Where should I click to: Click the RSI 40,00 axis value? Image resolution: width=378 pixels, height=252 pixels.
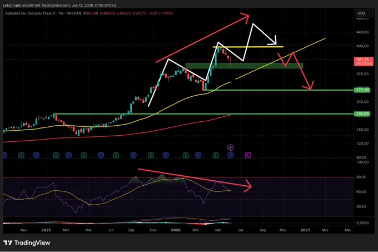[x=361, y=206]
